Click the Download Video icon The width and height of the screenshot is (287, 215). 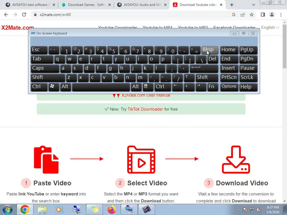[x=236, y=160]
